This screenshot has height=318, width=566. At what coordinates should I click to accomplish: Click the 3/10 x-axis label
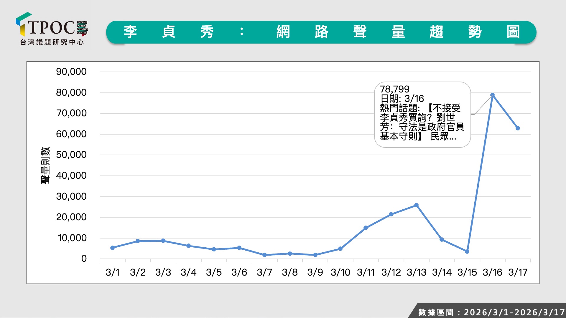(x=340, y=272)
